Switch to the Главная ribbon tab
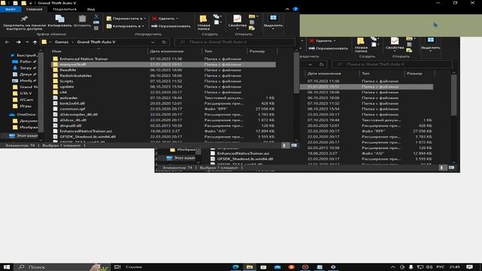The width and height of the screenshot is (482, 271). pyautogui.click(x=34, y=9)
